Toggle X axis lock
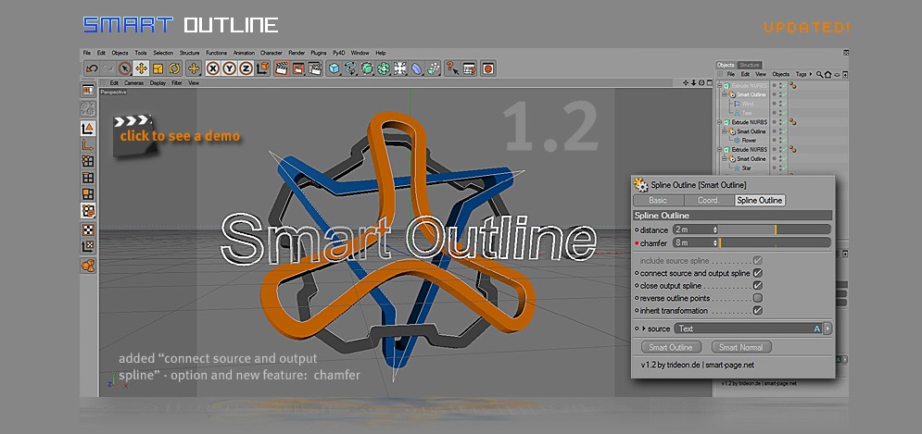 pyautogui.click(x=213, y=68)
